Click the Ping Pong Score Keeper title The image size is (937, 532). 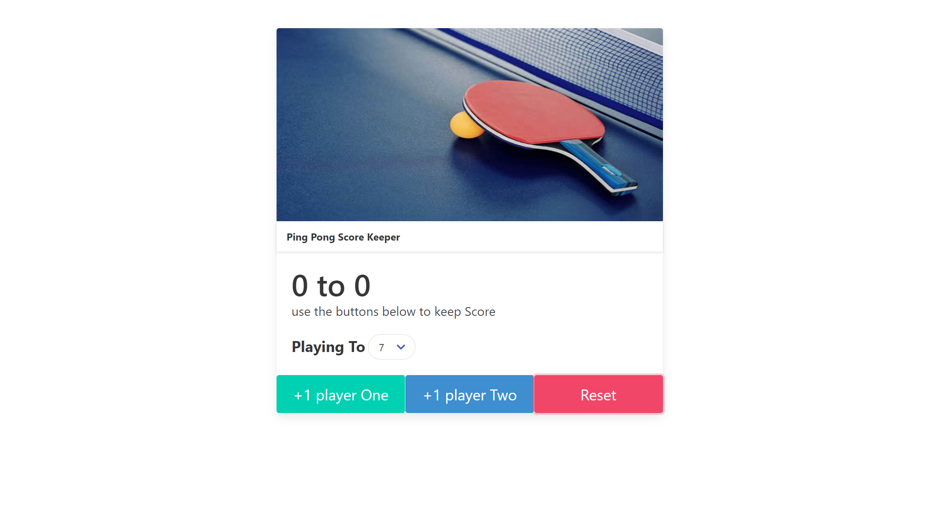tap(343, 237)
